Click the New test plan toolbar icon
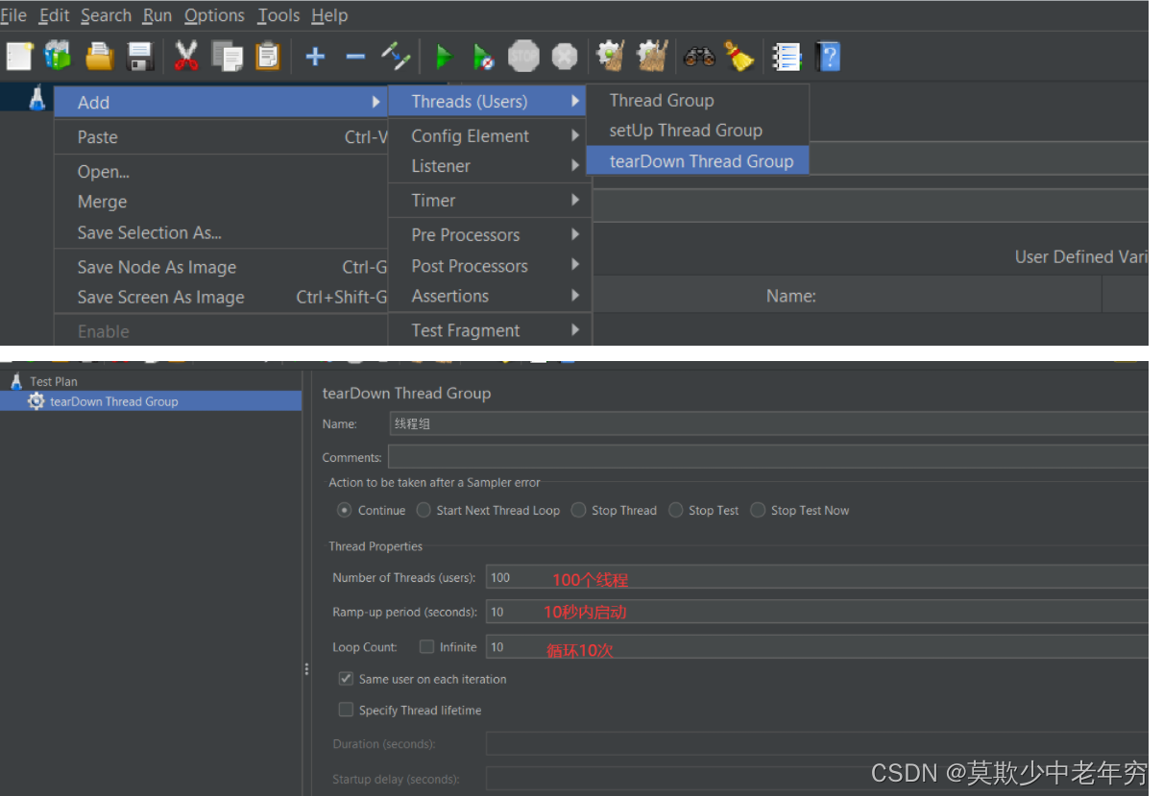Screen dimensions: 1163x796 tap(20, 57)
